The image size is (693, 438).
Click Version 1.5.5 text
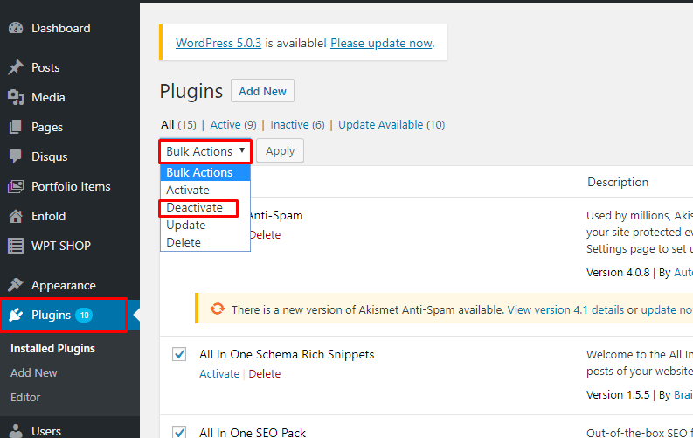pos(618,394)
